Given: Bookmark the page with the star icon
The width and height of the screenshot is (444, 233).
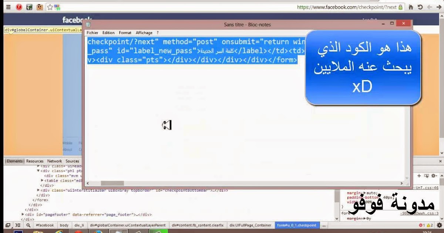Looking at the screenshot, I should tap(50, 7).
